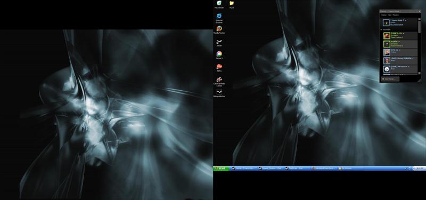Viewport: 426px width, 200px height.
Task: Select third friend with face photo avatar
Action: coord(400,52)
